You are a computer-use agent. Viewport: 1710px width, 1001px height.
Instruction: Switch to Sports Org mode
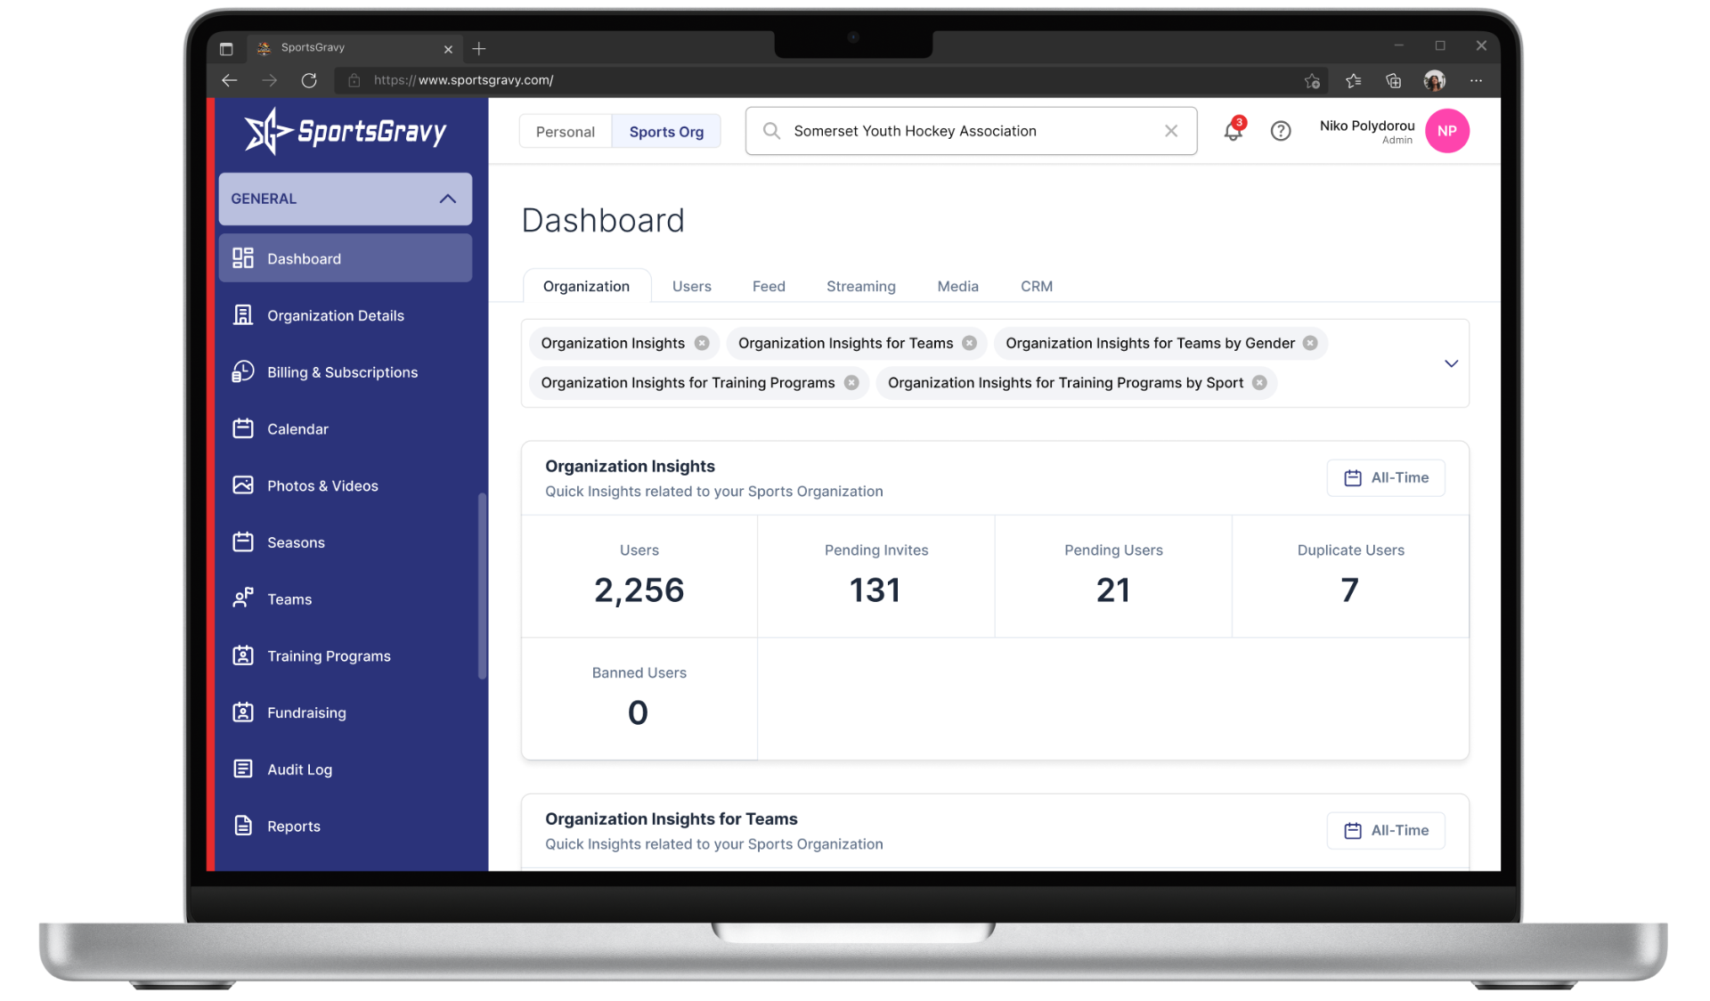[x=666, y=132]
